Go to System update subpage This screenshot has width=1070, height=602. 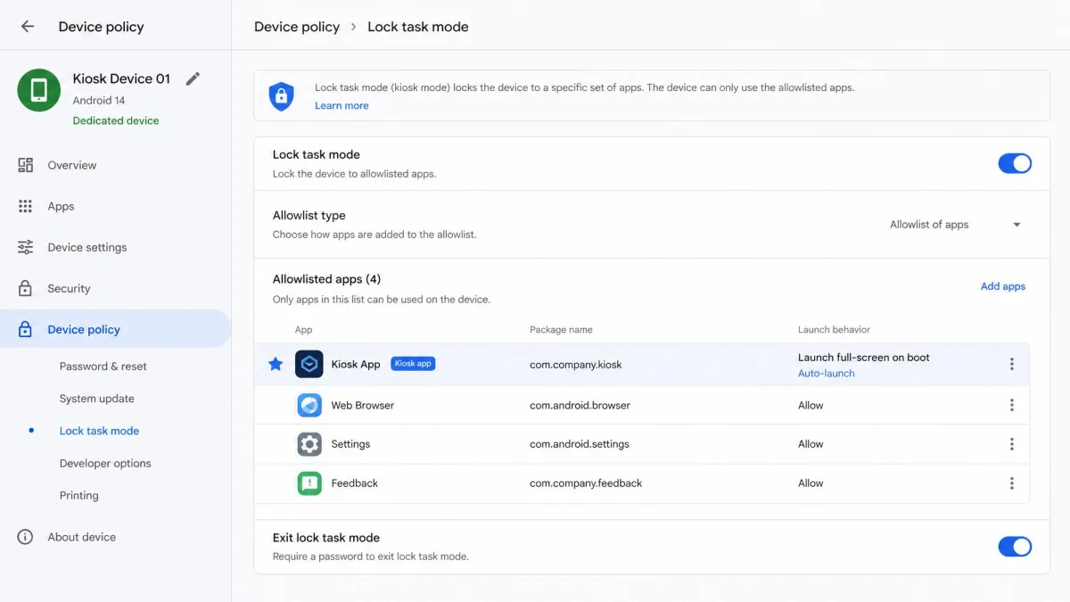pyautogui.click(x=97, y=399)
